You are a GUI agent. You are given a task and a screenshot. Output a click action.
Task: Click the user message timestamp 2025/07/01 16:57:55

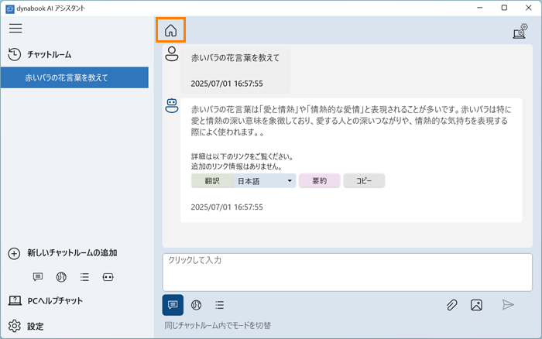coord(227,84)
